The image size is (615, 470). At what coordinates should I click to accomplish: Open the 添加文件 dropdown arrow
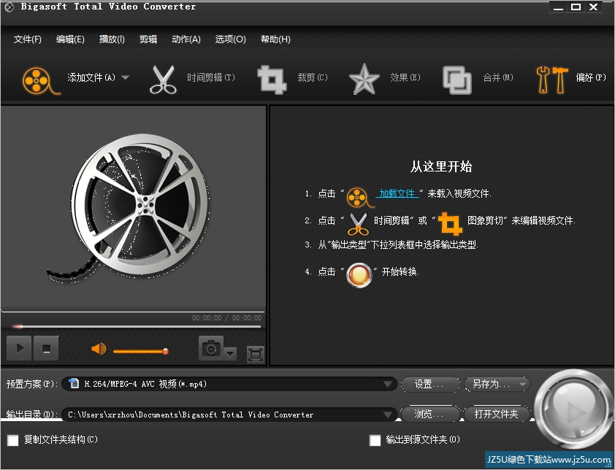(x=125, y=77)
